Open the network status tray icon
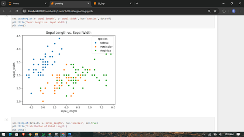244x137 pixels. click(x=210, y=134)
